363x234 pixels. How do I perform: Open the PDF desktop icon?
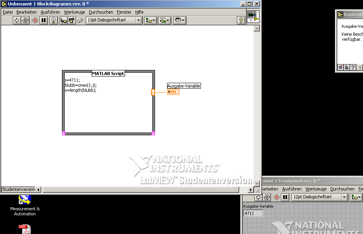25,229
